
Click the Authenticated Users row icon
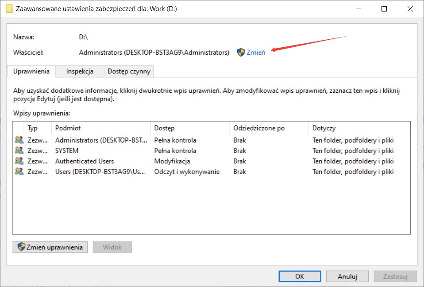click(19, 162)
